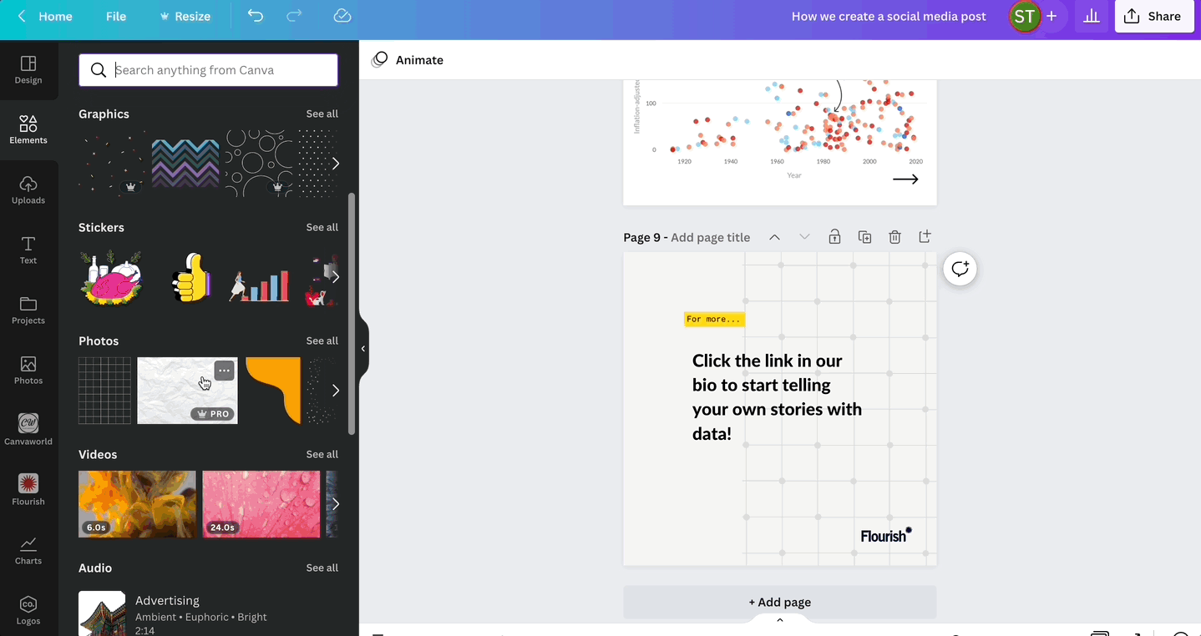This screenshot has height=636, width=1201.
Task: Toggle the lock on Page 9
Action: click(834, 237)
